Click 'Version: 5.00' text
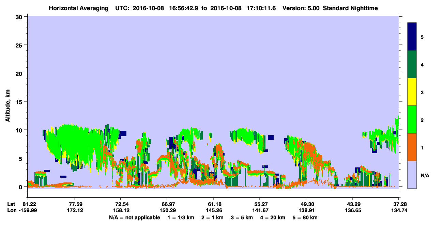The image size is (443, 227). click(301, 8)
